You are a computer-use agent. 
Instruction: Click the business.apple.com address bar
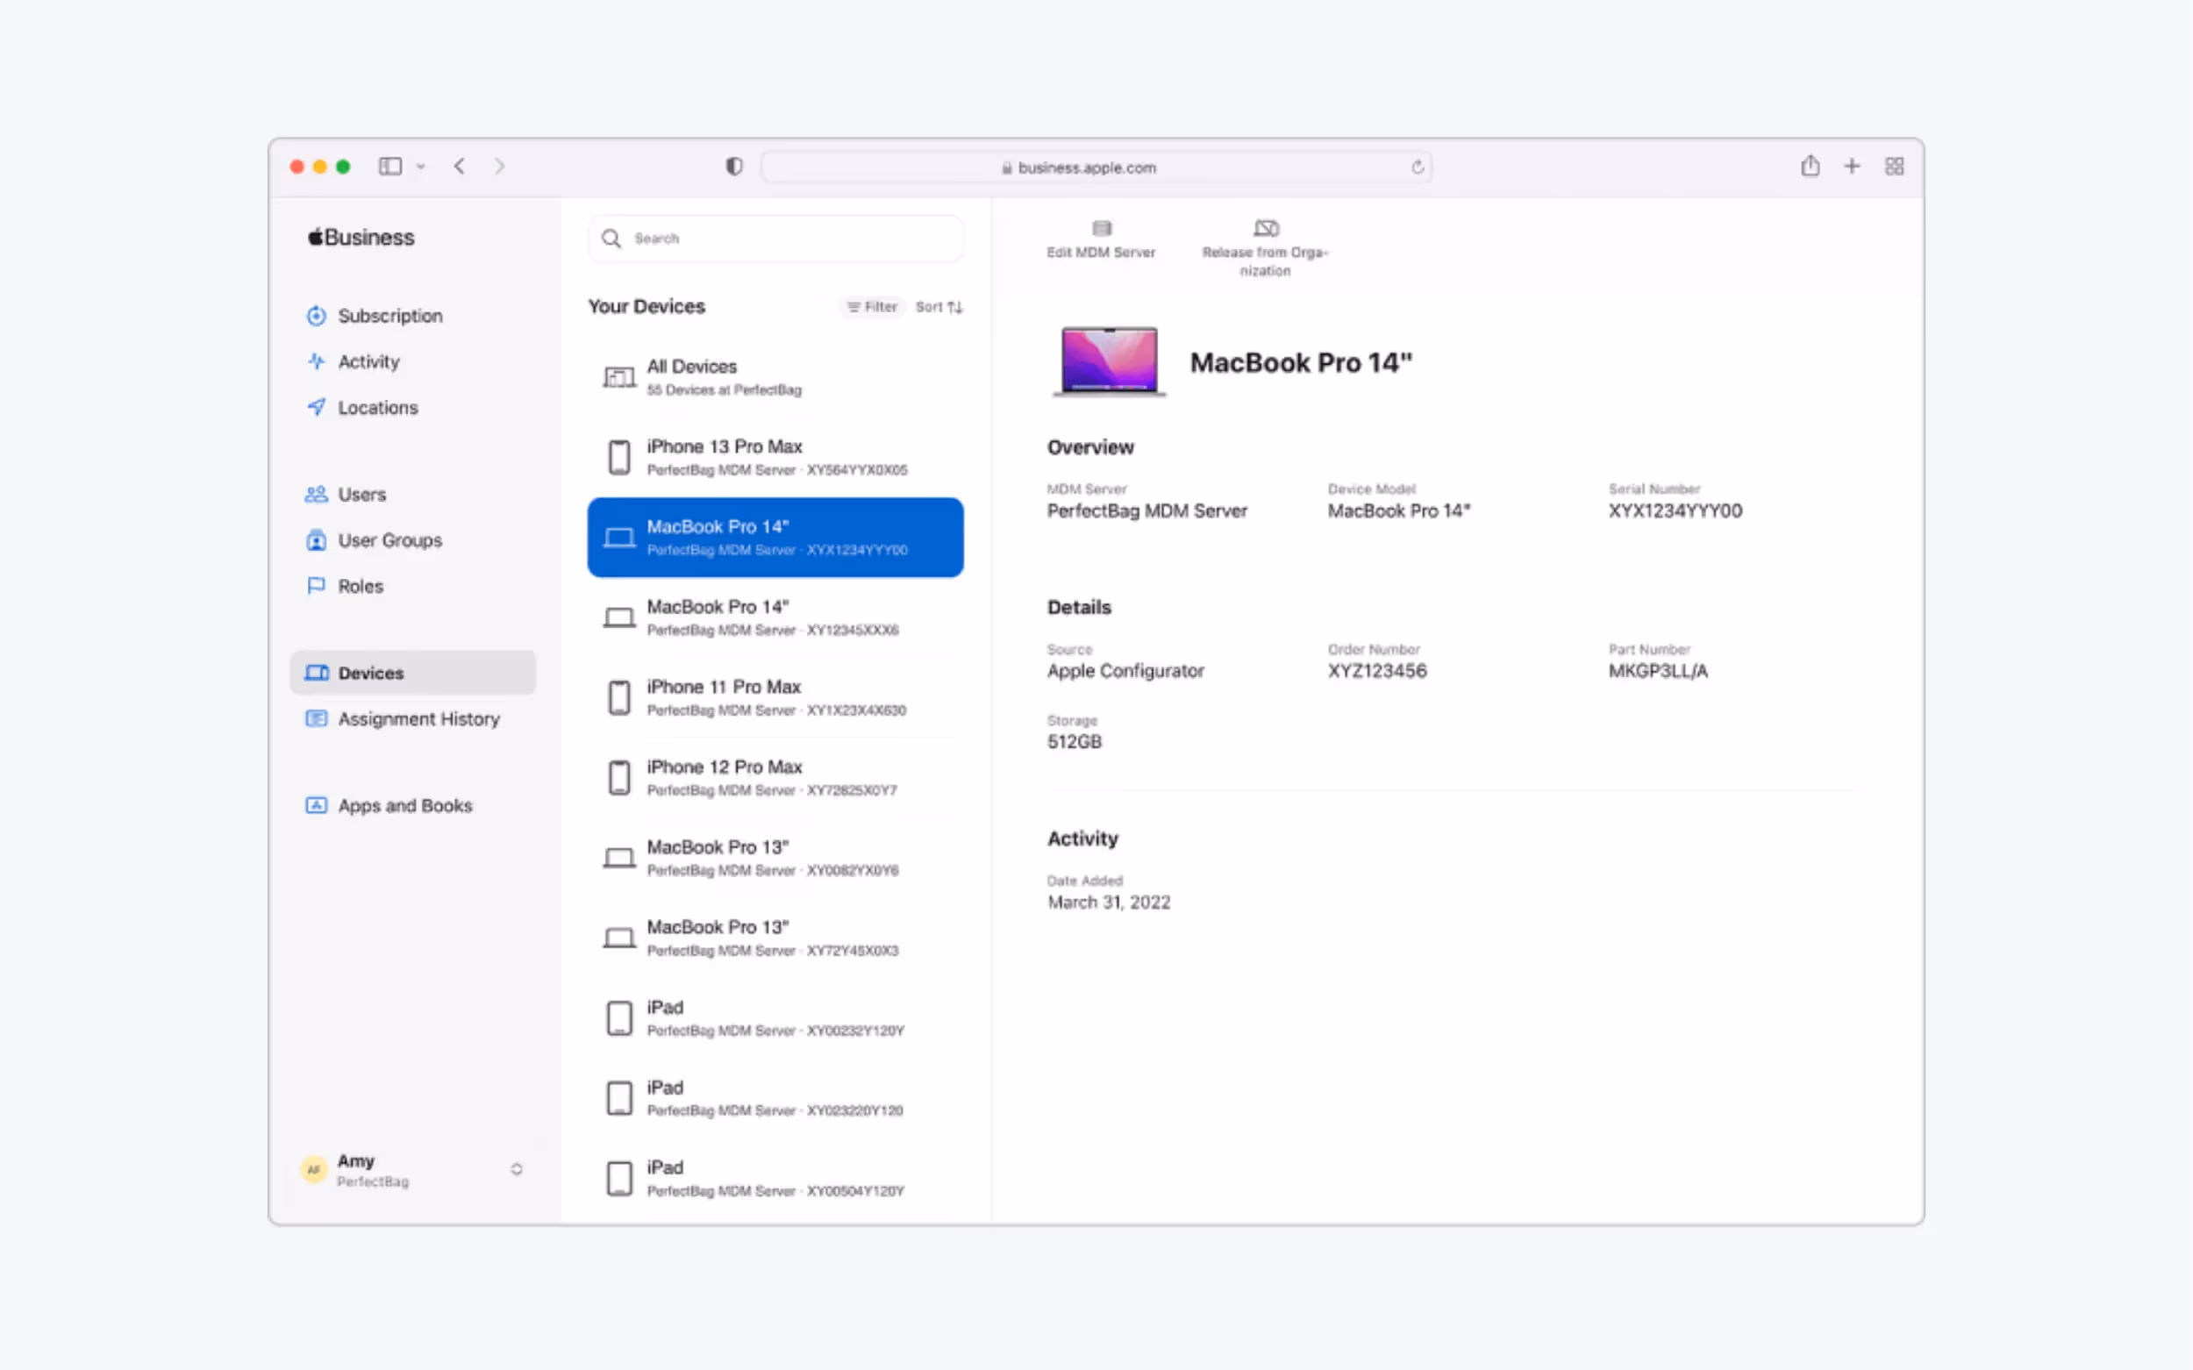(1096, 168)
